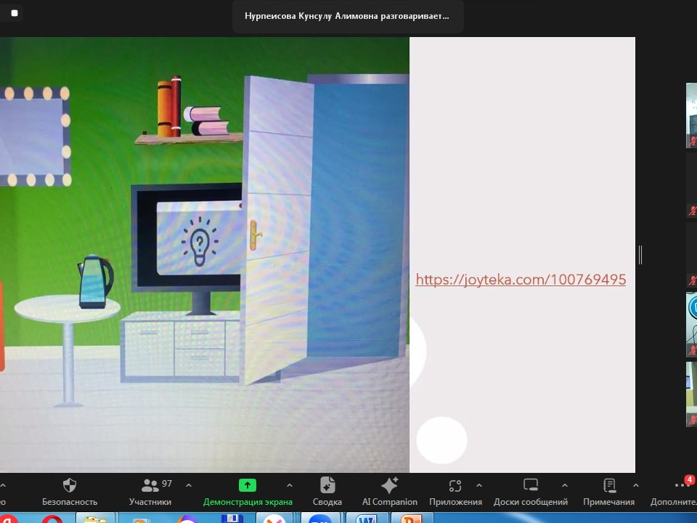Screen dimensions: 697x523
Task: Open Whiteboards (Доски сообщений)
Action: (x=531, y=485)
